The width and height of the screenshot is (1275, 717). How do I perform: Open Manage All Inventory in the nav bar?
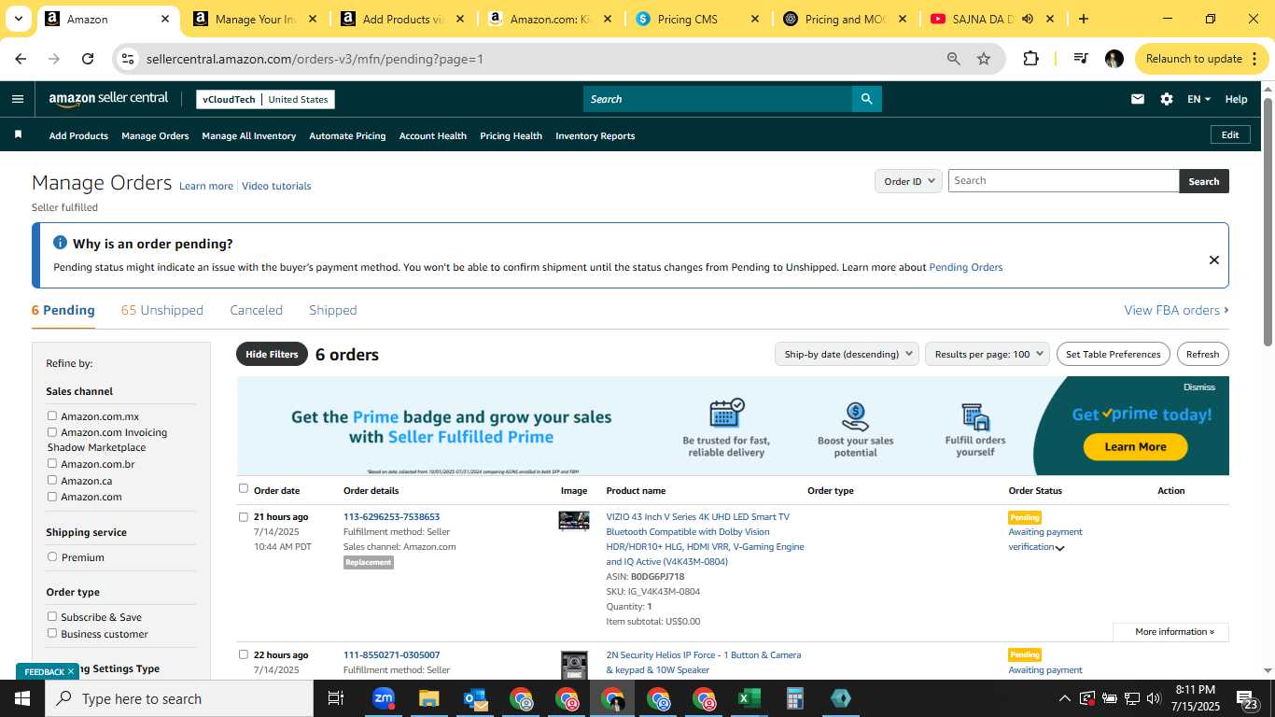click(249, 135)
